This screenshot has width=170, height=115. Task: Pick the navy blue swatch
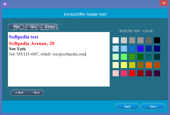(x=157, y=49)
